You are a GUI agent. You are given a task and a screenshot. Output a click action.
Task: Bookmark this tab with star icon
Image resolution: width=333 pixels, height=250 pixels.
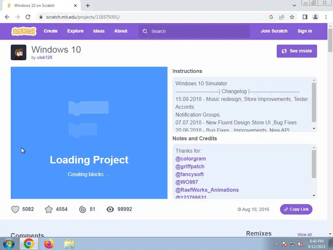[x=292, y=17]
